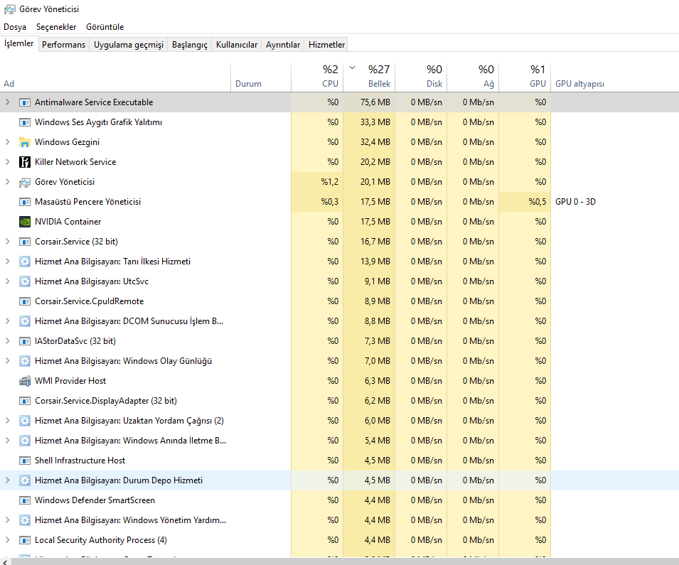Sort processes by CPU usage column
The height and width of the screenshot is (565, 679).
[x=317, y=77]
